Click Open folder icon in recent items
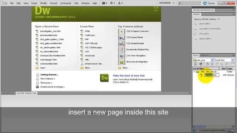The height and width of the screenshot is (133, 237). click(37, 68)
